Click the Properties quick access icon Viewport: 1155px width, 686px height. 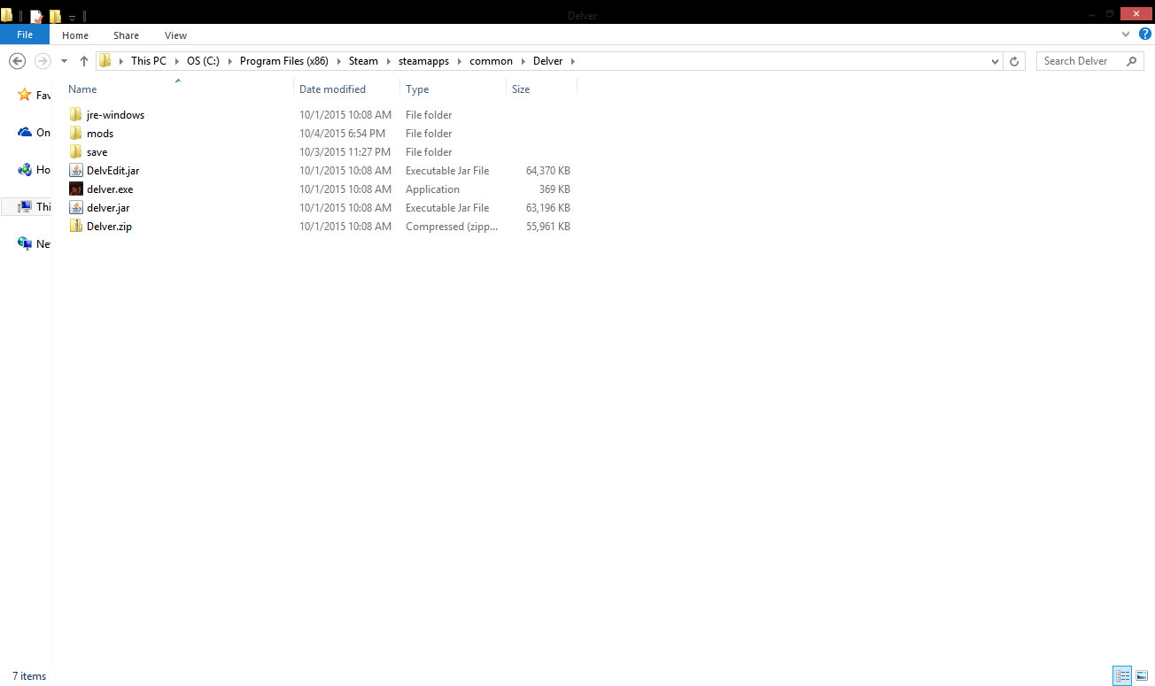click(x=36, y=16)
